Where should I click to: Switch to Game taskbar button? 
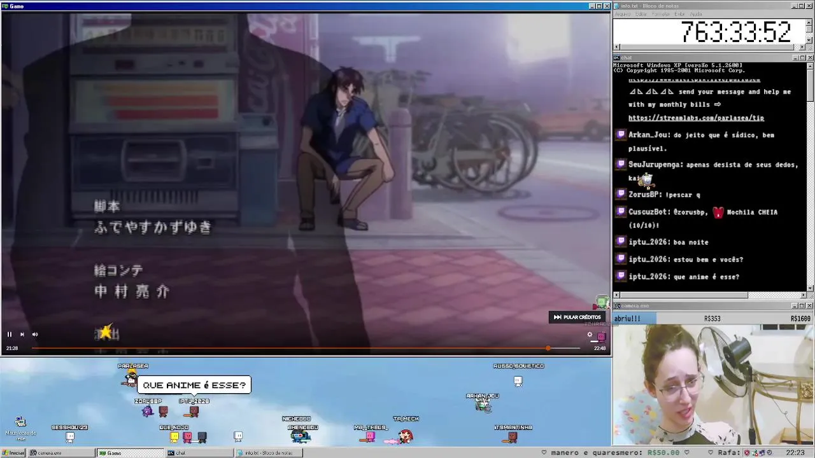coord(131,453)
